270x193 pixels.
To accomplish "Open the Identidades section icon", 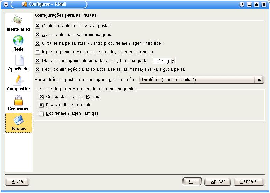I will (18, 21).
